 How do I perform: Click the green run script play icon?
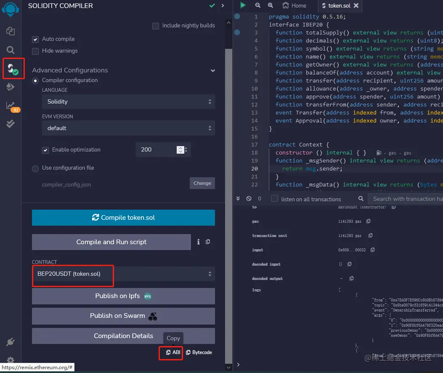coord(243,5)
